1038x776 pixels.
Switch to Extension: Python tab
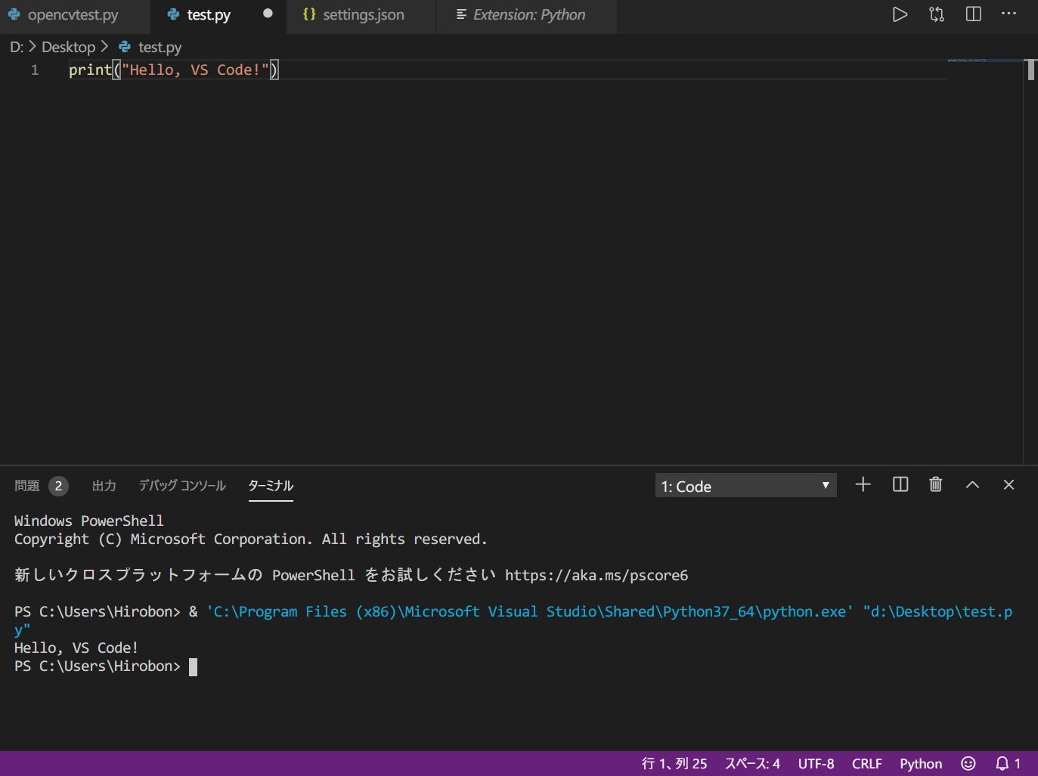click(x=528, y=15)
